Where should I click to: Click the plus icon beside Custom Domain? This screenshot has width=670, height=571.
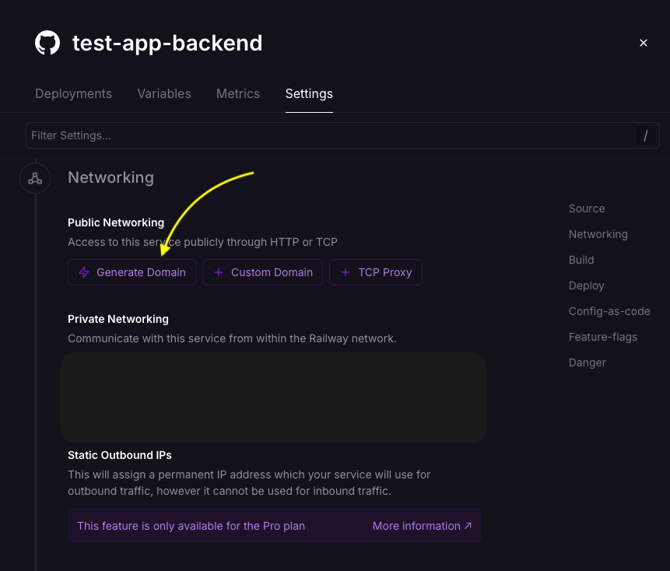pos(219,272)
